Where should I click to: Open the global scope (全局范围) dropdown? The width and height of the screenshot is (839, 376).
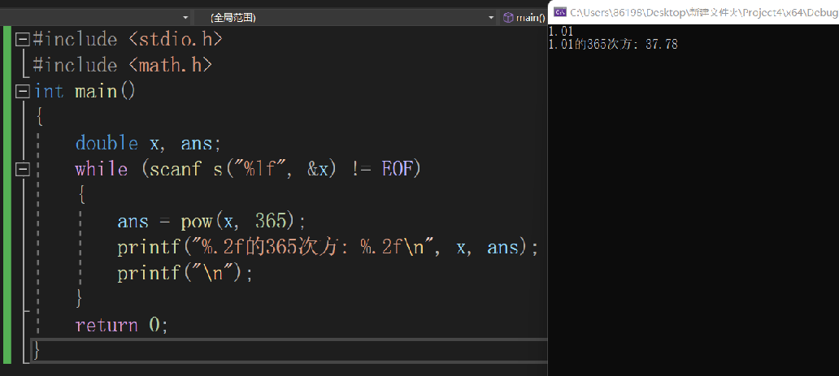[346, 18]
